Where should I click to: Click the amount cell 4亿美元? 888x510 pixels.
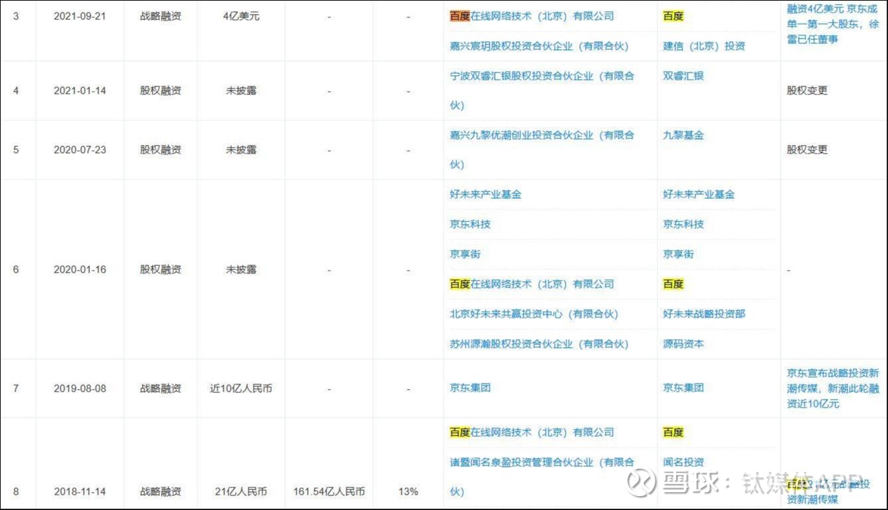coord(241,16)
